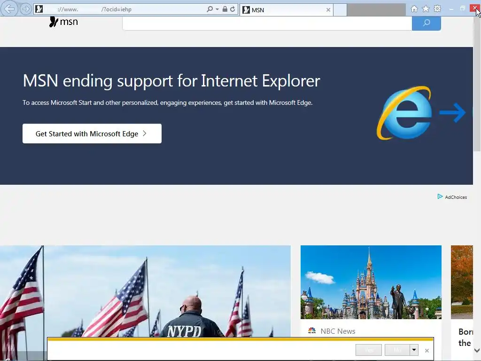Click the MSN web search box
The width and height of the screenshot is (481, 361).
(x=267, y=23)
